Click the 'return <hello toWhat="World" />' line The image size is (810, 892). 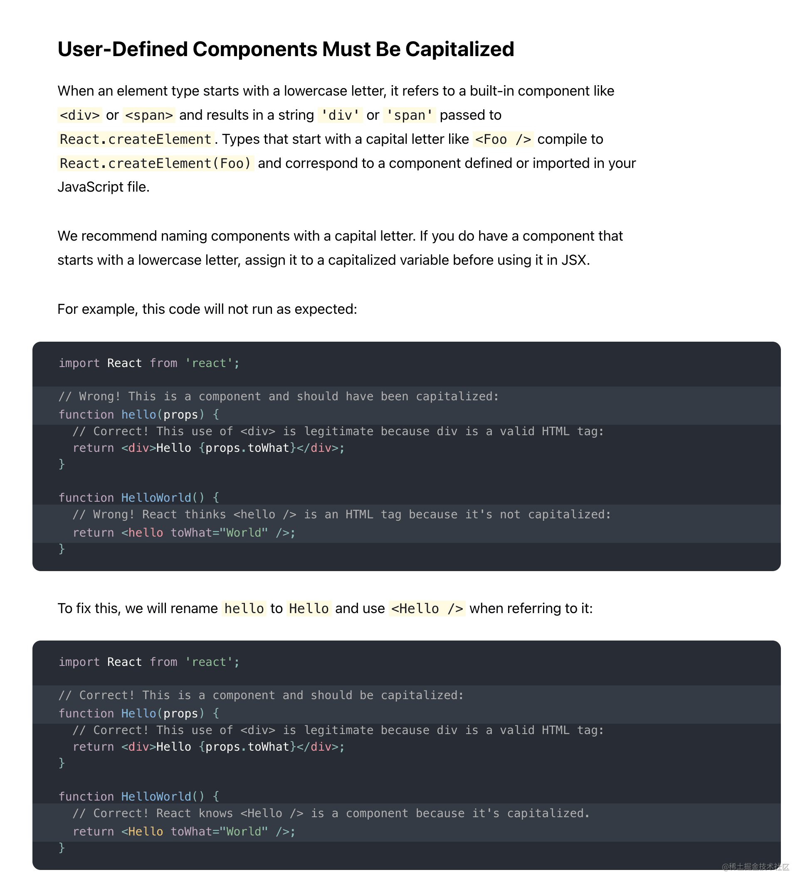pos(184,533)
